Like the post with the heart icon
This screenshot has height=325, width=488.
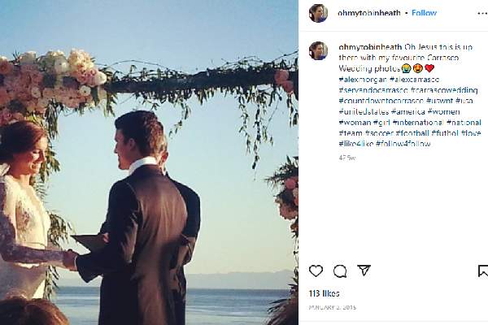coord(316,271)
